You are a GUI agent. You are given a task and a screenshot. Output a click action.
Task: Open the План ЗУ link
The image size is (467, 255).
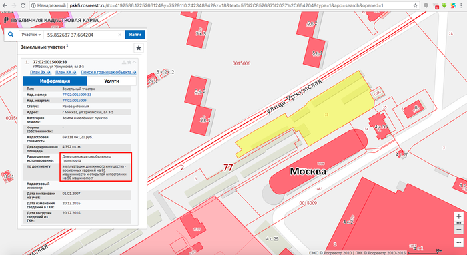[41, 72]
